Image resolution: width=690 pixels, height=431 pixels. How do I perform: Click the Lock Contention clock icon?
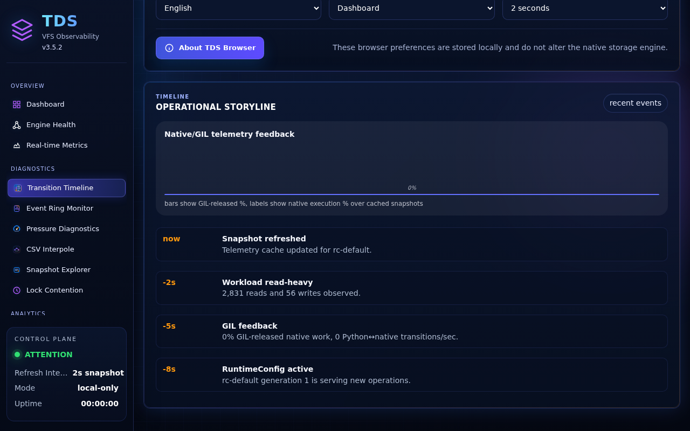click(17, 290)
